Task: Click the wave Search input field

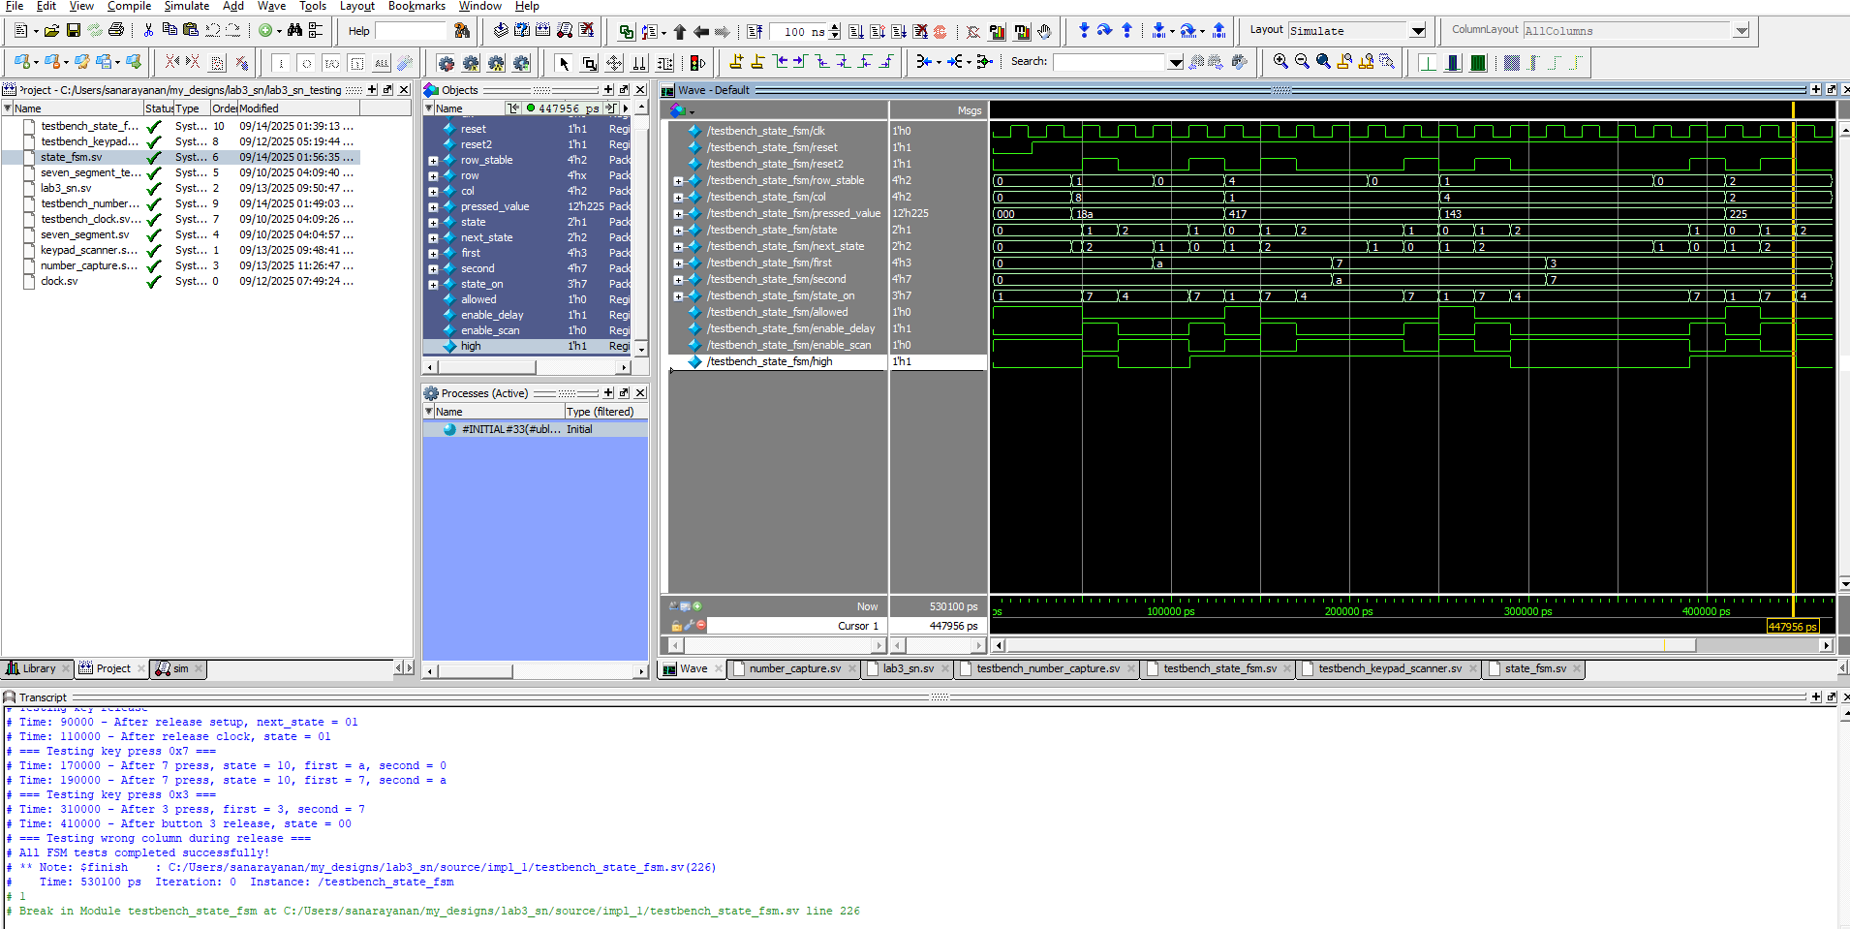Action: click(1109, 63)
